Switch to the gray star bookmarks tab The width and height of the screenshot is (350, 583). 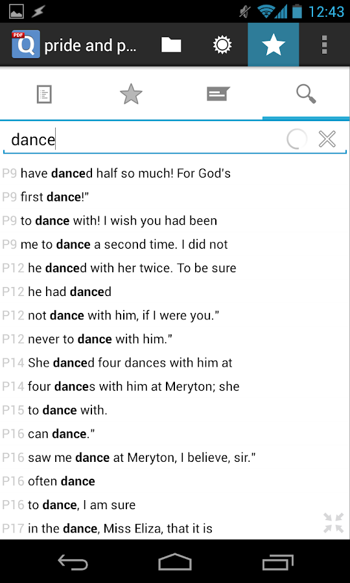coord(131,94)
